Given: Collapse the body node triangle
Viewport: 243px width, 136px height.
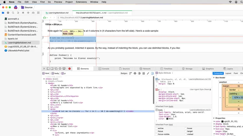Looking at the screenshot, I should click(46, 83).
